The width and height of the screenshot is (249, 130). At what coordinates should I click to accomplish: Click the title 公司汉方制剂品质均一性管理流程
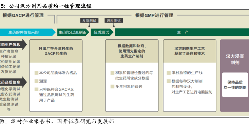point(50,6)
